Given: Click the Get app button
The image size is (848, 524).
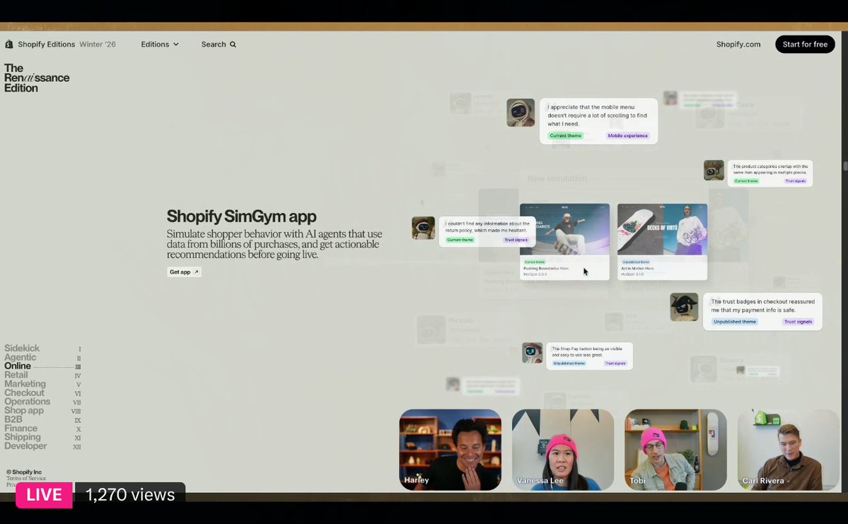Looking at the screenshot, I should tap(184, 272).
